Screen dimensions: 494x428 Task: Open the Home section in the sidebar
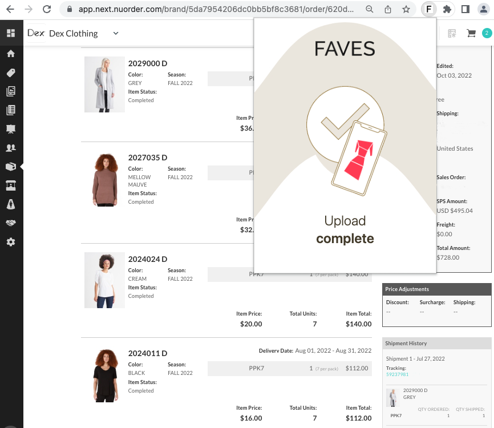(11, 53)
